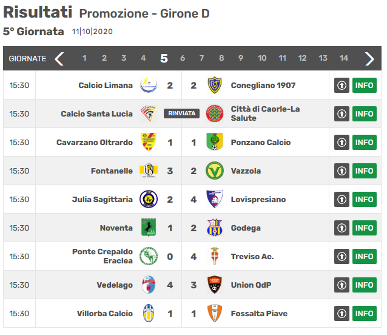Open INFO for Calcio Limana match
Screen dimensions: 387x335
tap(365, 86)
